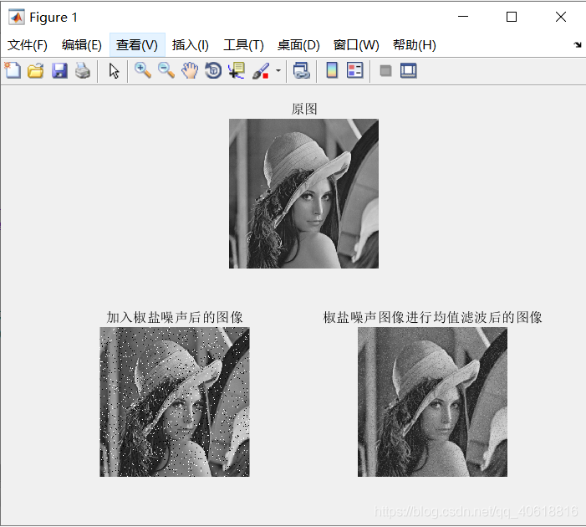
Task: Maximize the Figure 1 window
Action: (512, 17)
